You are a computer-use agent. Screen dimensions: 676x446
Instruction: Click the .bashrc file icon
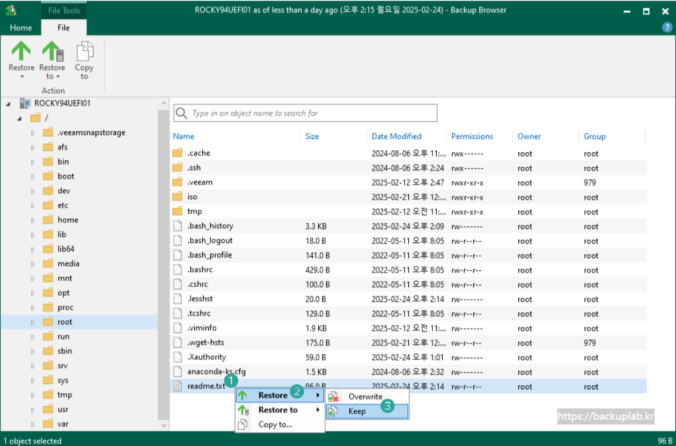pyautogui.click(x=178, y=270)
